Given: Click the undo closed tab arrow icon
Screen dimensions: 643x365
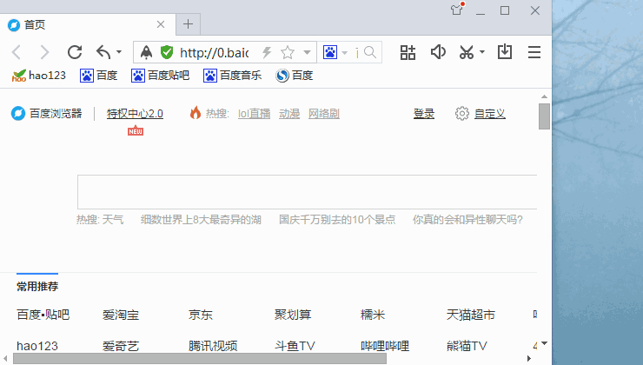Looking at the screenshot, I should pyautogui.click(x=103, y=53).
